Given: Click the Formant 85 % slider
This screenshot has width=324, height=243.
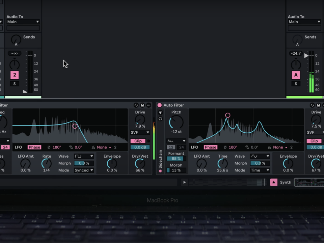Looking at the screenshot, I should click(176, 159).
